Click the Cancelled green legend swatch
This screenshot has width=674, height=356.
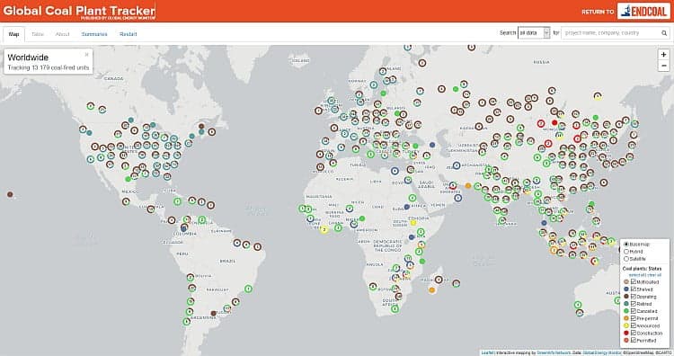[626, 311]
